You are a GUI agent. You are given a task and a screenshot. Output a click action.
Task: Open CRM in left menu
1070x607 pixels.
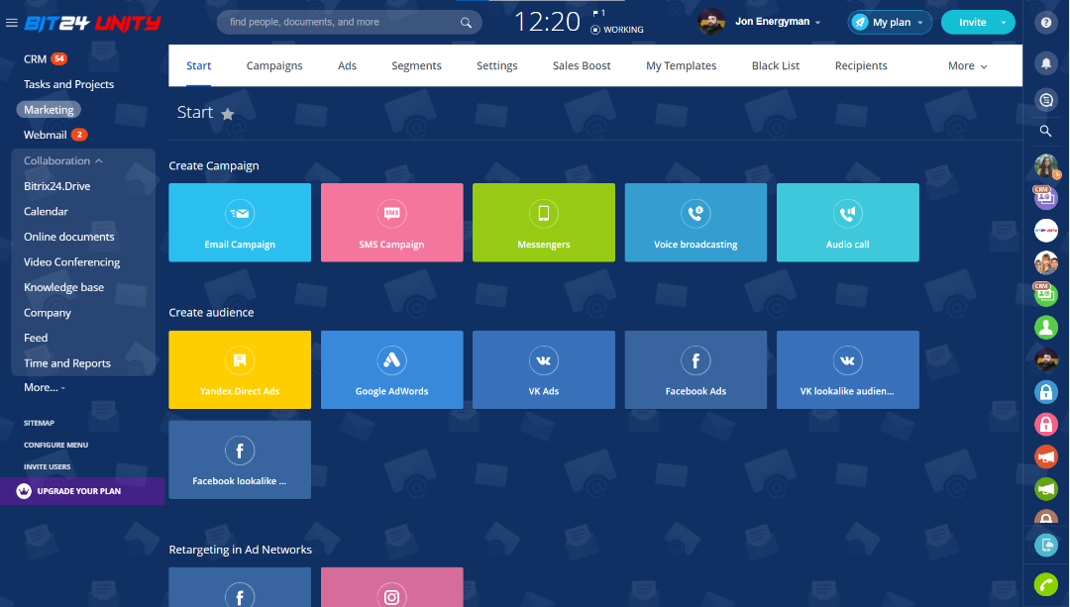35,59
